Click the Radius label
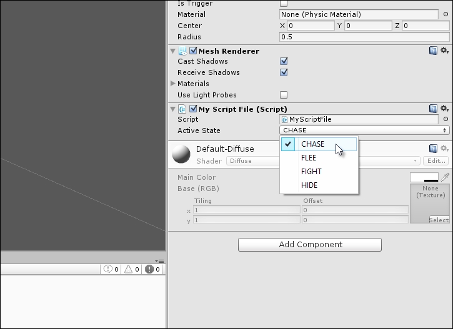Screen dimensions: 453x329 coord(189,37)
